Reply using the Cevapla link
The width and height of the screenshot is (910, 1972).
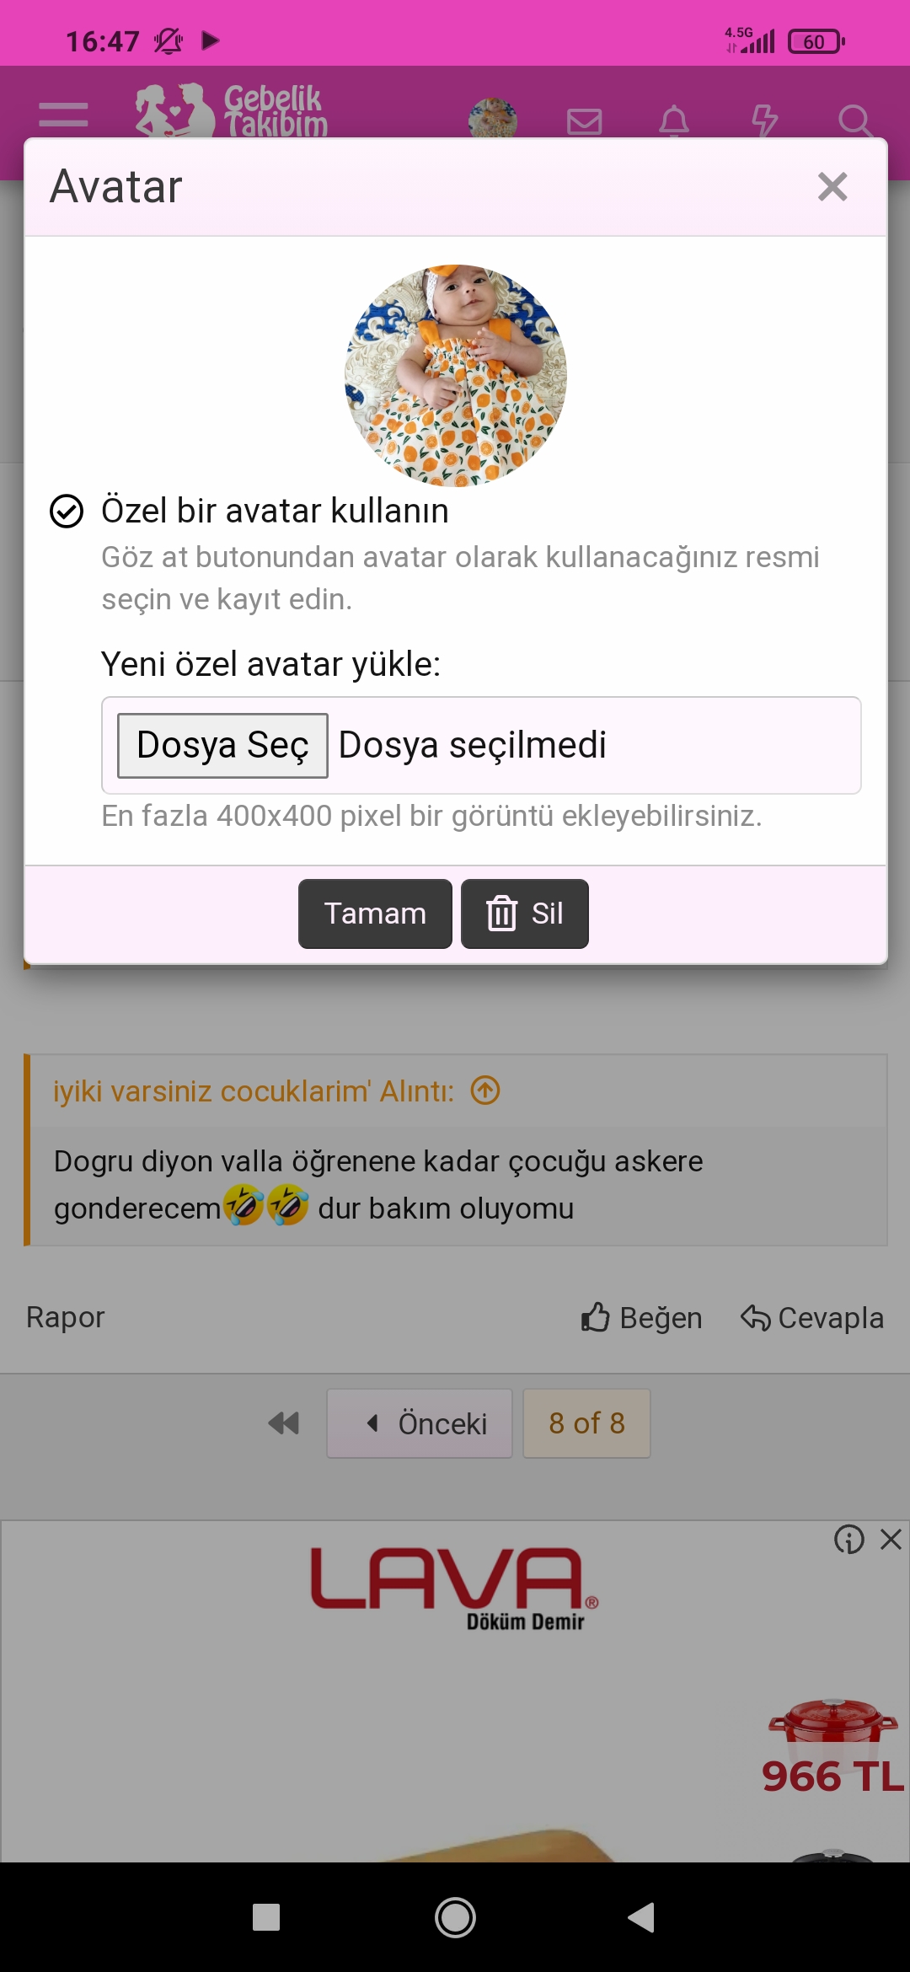812,1317
